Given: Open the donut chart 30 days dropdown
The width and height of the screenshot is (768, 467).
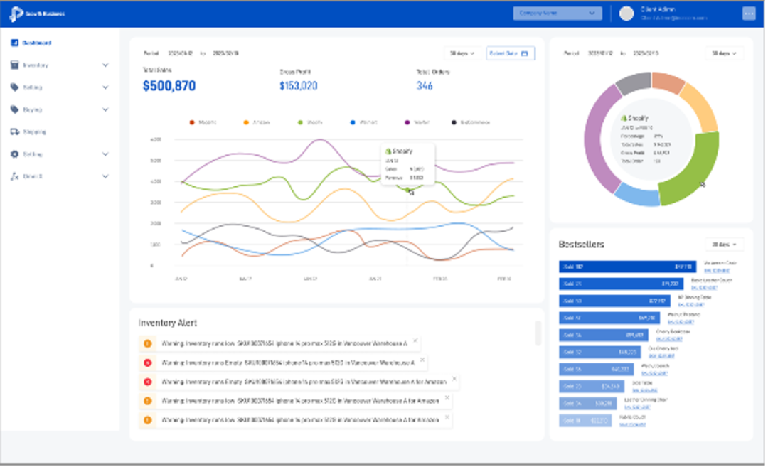Looking at the screenshot, I should point(724,53).
